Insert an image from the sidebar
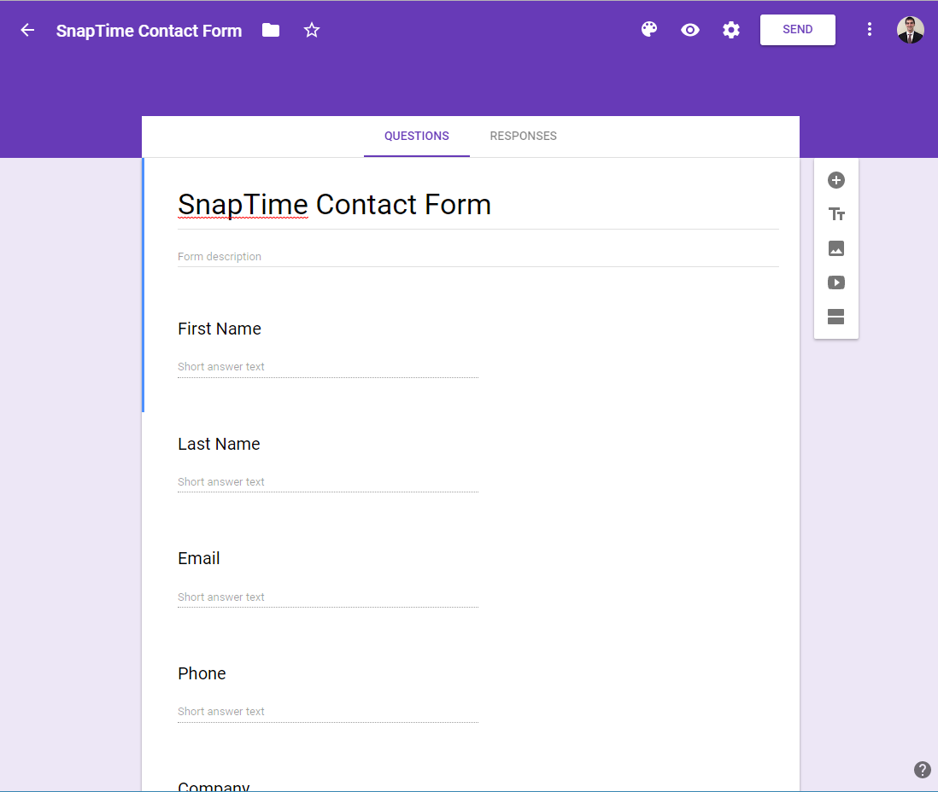The image size is (938, 792). tap(835, 248)
